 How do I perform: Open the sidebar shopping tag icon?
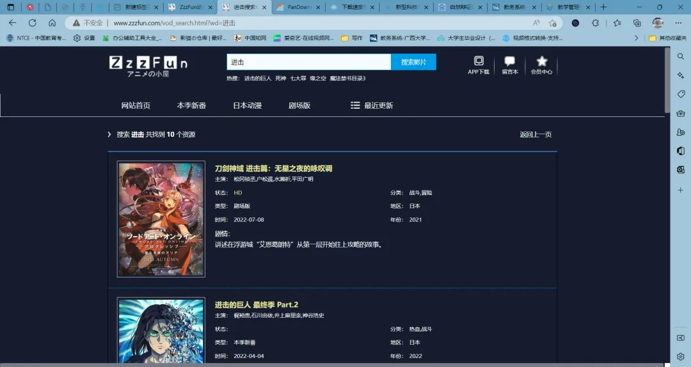point(681,94)
